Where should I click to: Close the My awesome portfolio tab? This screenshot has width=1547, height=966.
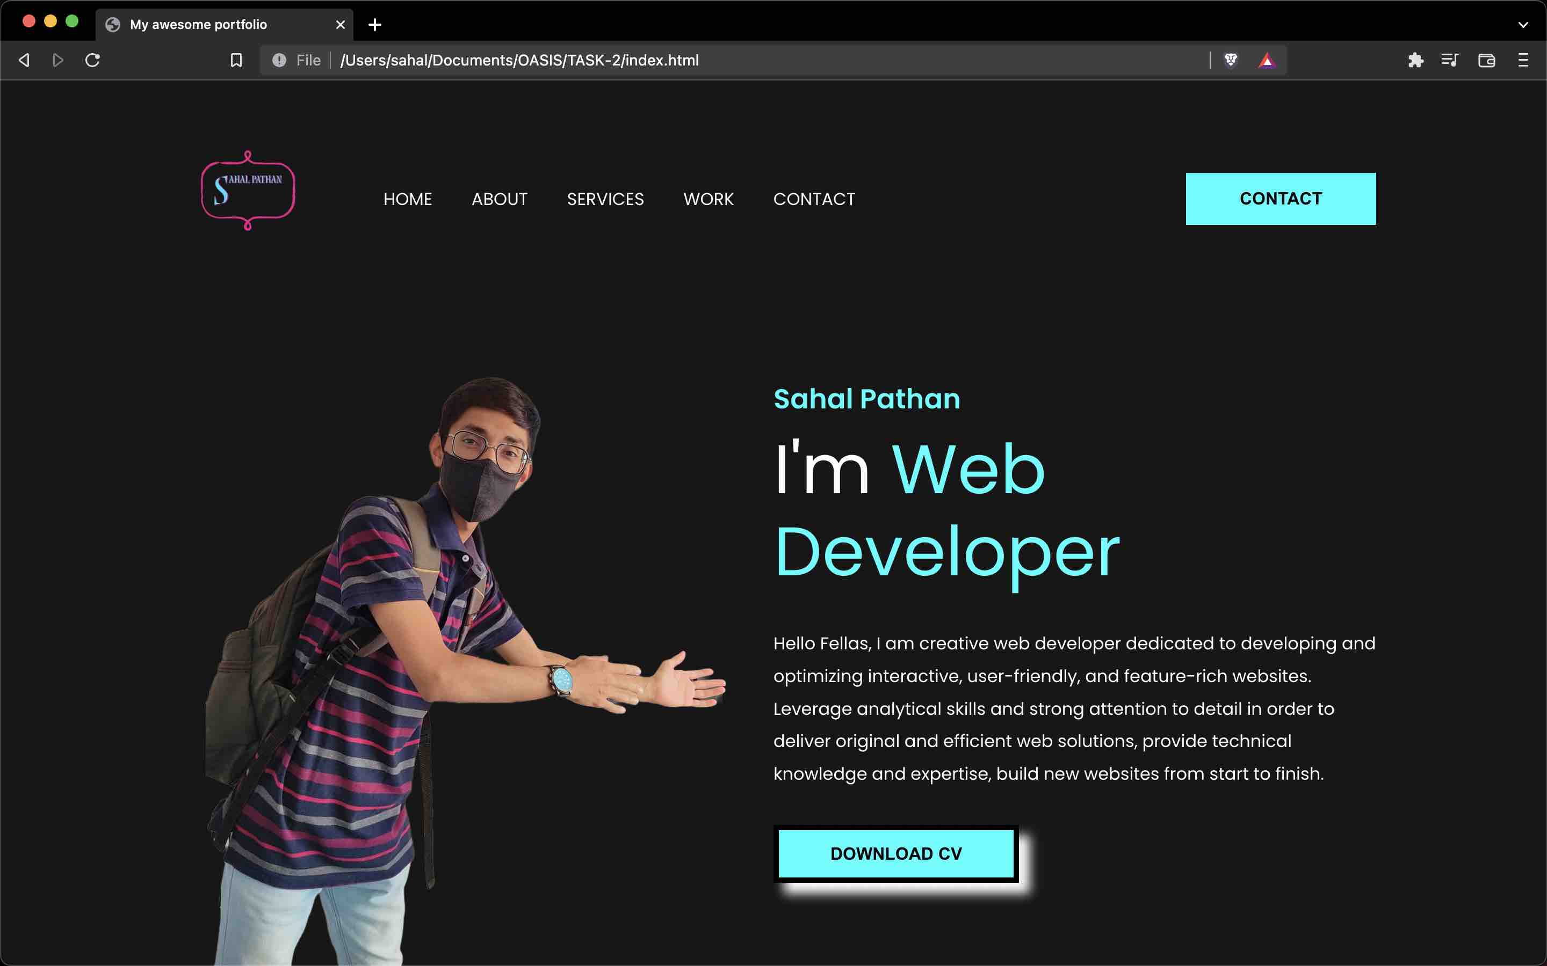tap(340, 25)
